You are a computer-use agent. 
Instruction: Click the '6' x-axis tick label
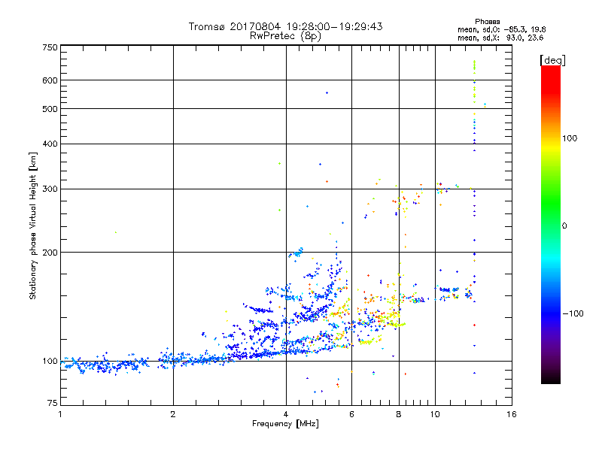point(351,414)
